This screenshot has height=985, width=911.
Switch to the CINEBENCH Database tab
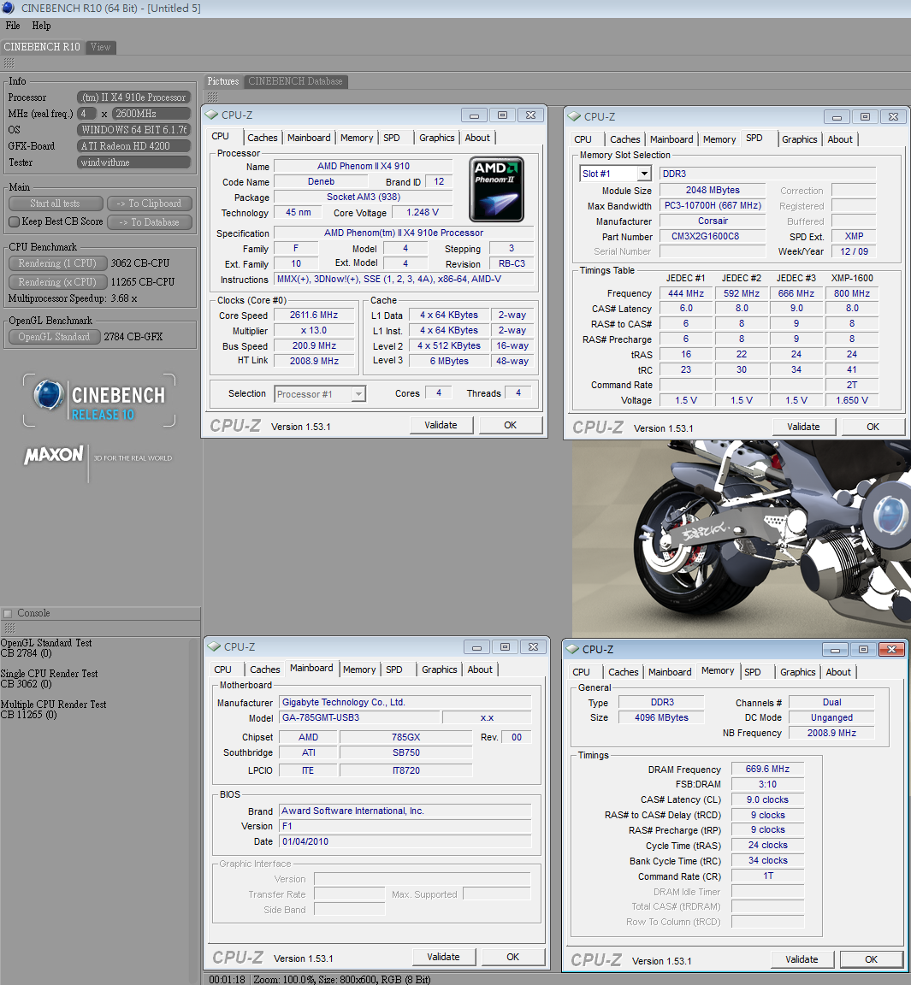pos(295,82)
